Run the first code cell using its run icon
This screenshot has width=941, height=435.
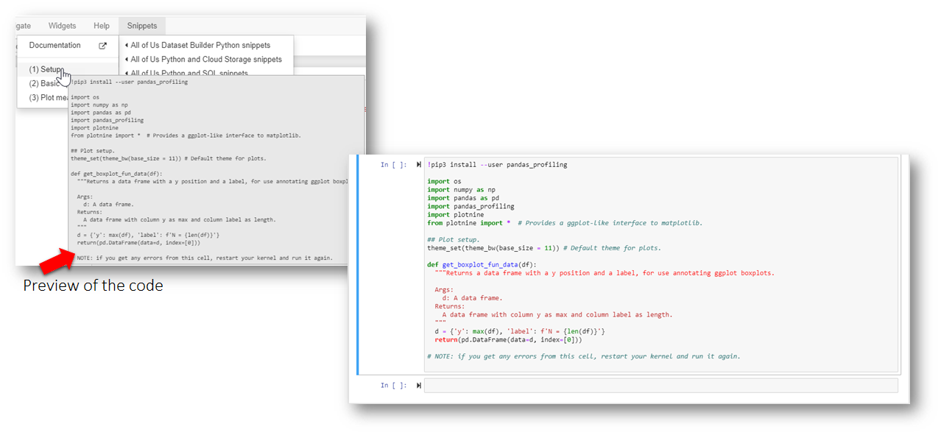coord(419,165)
